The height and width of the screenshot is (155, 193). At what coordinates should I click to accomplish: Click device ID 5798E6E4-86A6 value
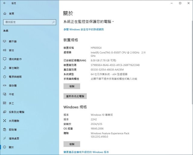pyautogui.click(x=115, y=65)
